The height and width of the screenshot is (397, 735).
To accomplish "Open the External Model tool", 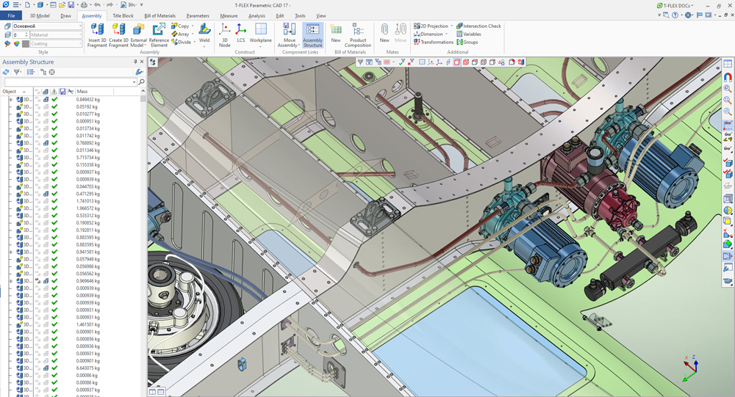I will 138,35.
